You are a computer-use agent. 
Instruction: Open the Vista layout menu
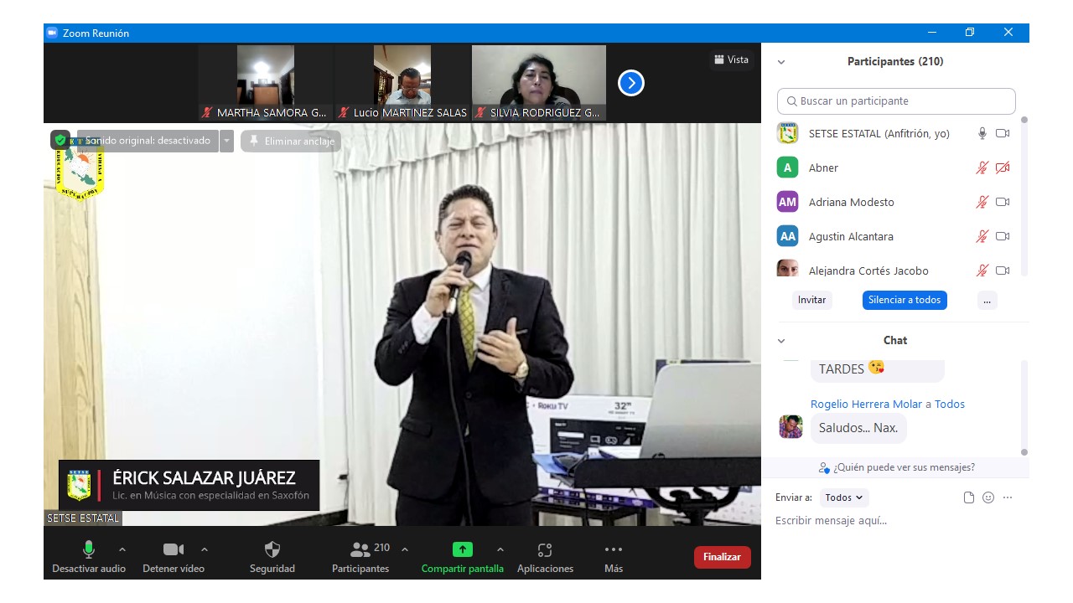pyautogui.click(x=731, y=59)
